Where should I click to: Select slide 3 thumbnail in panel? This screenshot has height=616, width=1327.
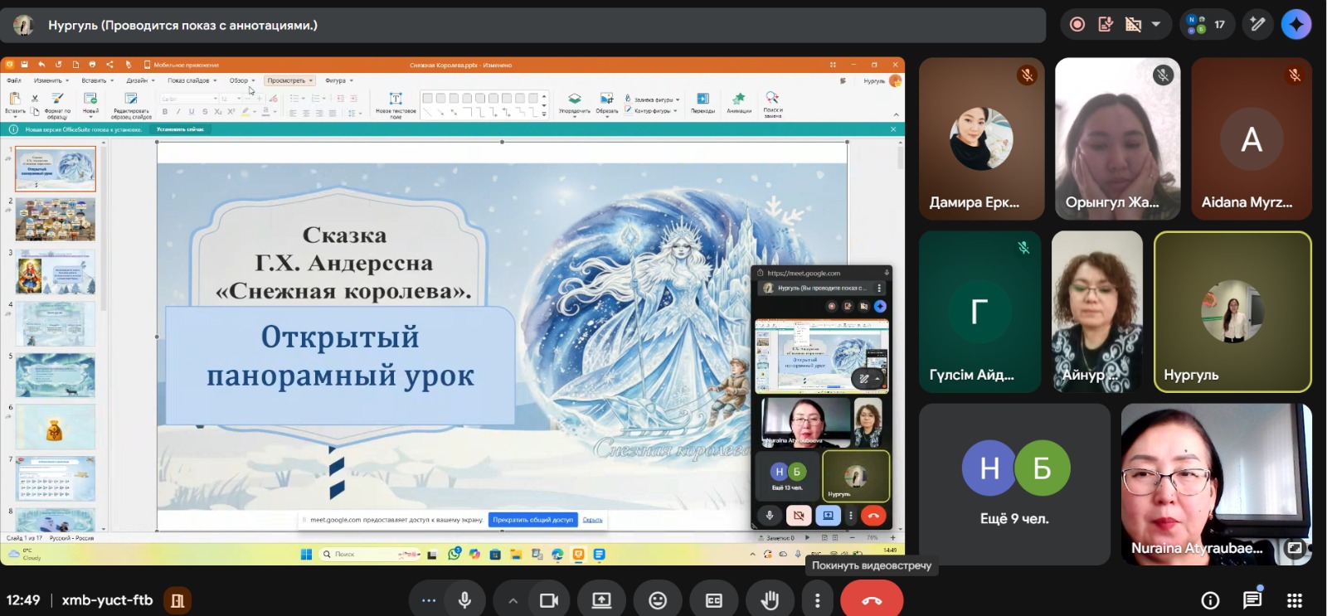coord(56,271)
